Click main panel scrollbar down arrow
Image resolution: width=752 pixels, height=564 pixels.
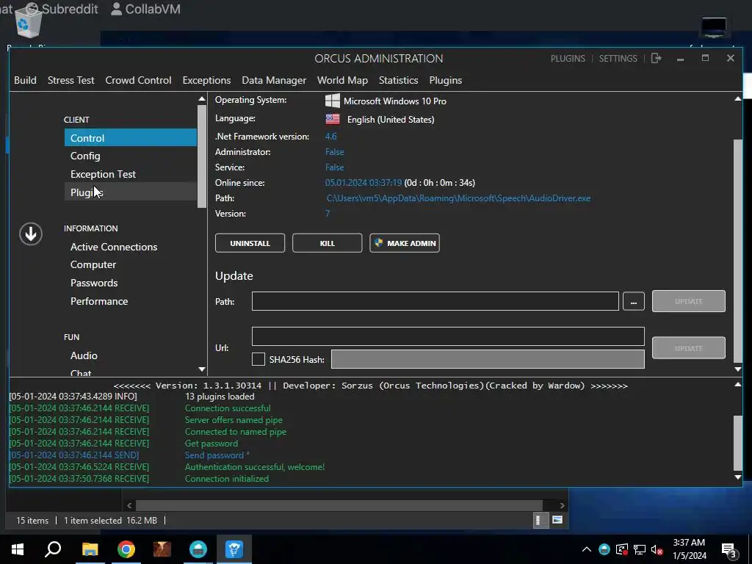[x=737, y=369]
